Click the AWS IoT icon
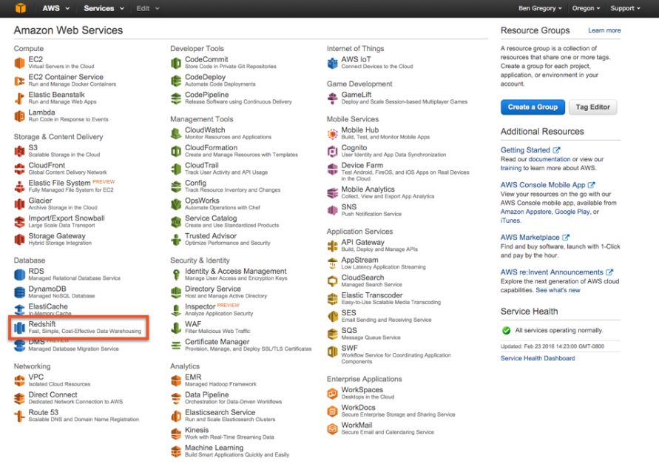This screenshot has width=659, height=464. point(333,63)
